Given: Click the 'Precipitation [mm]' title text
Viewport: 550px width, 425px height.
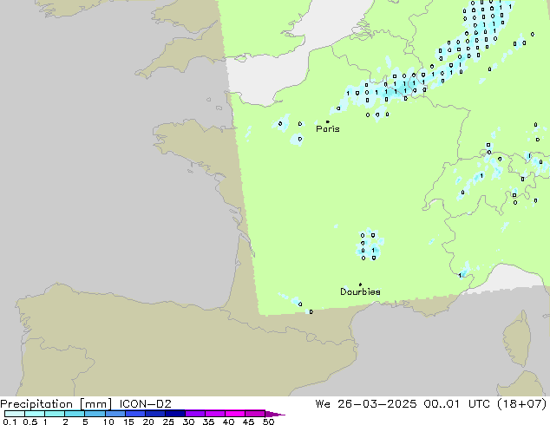Looking at the screenshot, I should click(56, 404).
